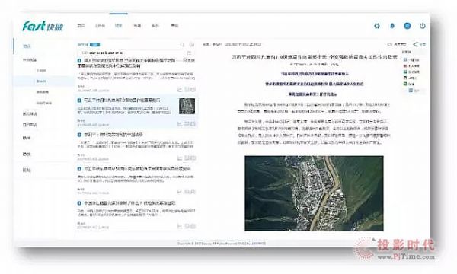Click the small aerial thumbnail in the article list
Screen dimensions: 457x274
coord(187,106)
